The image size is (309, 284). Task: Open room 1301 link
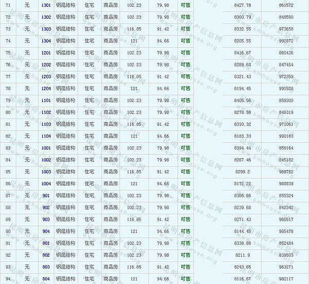(x=46, y=5)
